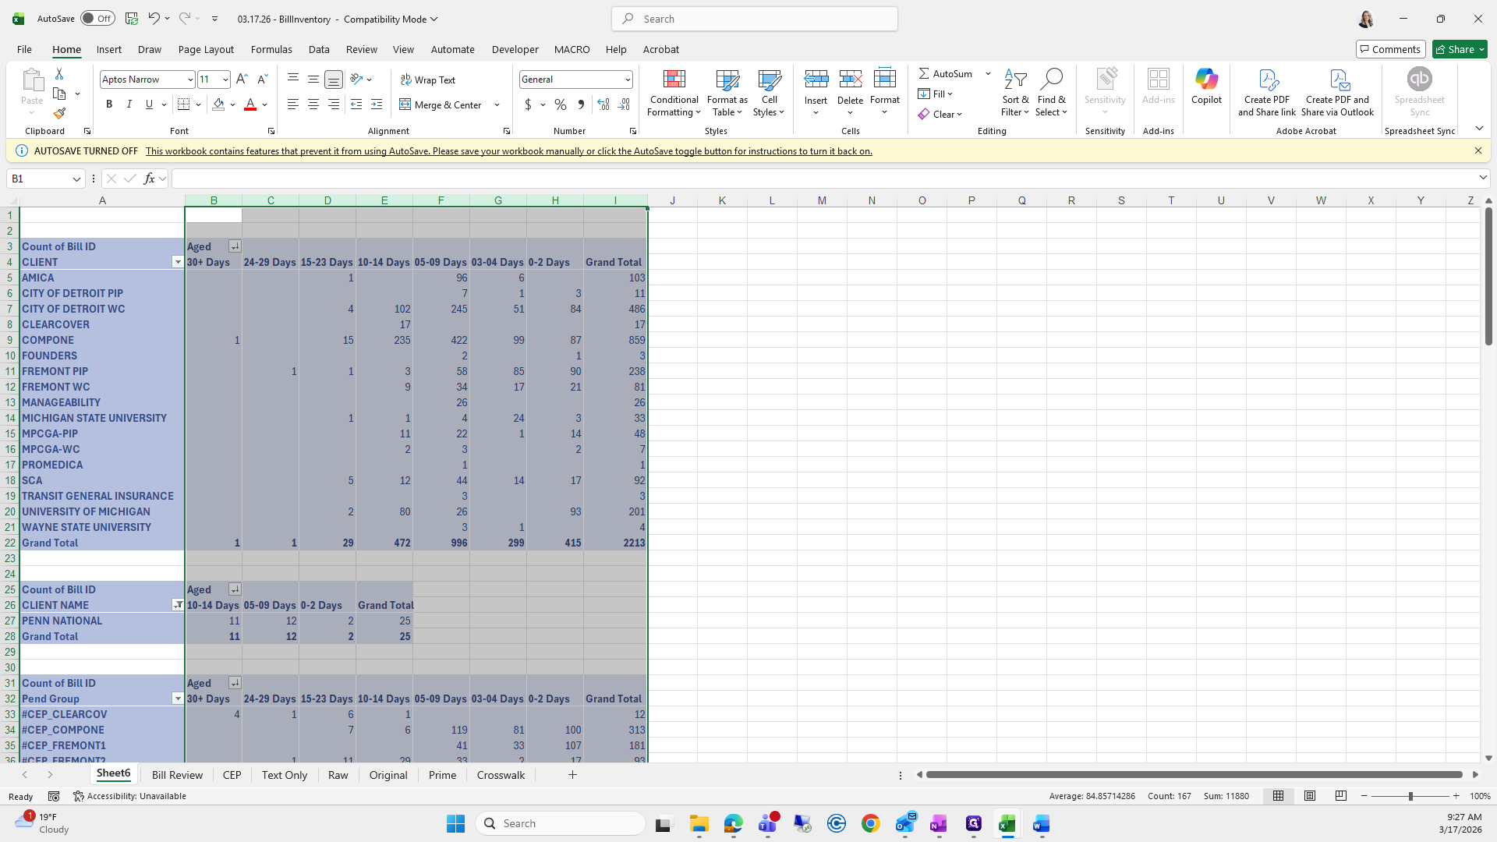This screenshot has height=842, width=1497.
Task: Switch to the Bill Review sheet tab
Action: tap(177, 775)
